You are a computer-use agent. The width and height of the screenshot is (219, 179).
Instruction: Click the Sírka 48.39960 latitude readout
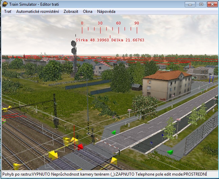[x=92, y=40]
